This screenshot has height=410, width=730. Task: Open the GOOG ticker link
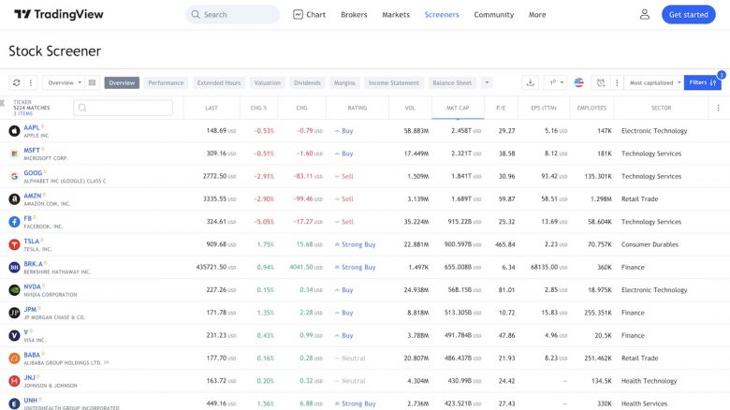(x=33, y=173)
